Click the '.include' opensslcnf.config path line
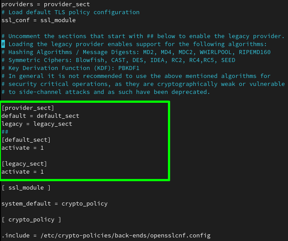Screen dimensions: 288x241 [x=105, y=235]
